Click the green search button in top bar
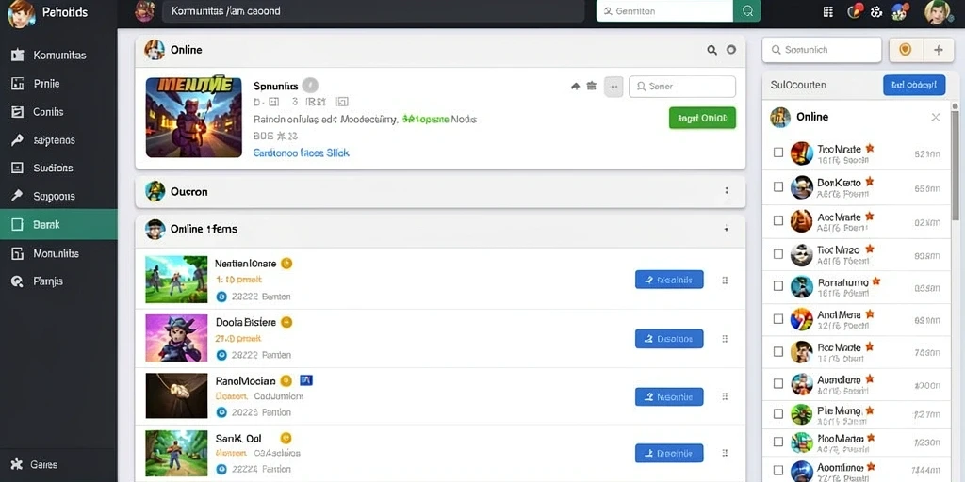The image size is (965, 482). (747, 11)
